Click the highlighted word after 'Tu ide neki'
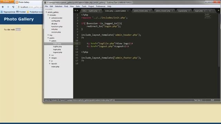The width and height of the screenshot is (221, 124). [x=18, y=30]
